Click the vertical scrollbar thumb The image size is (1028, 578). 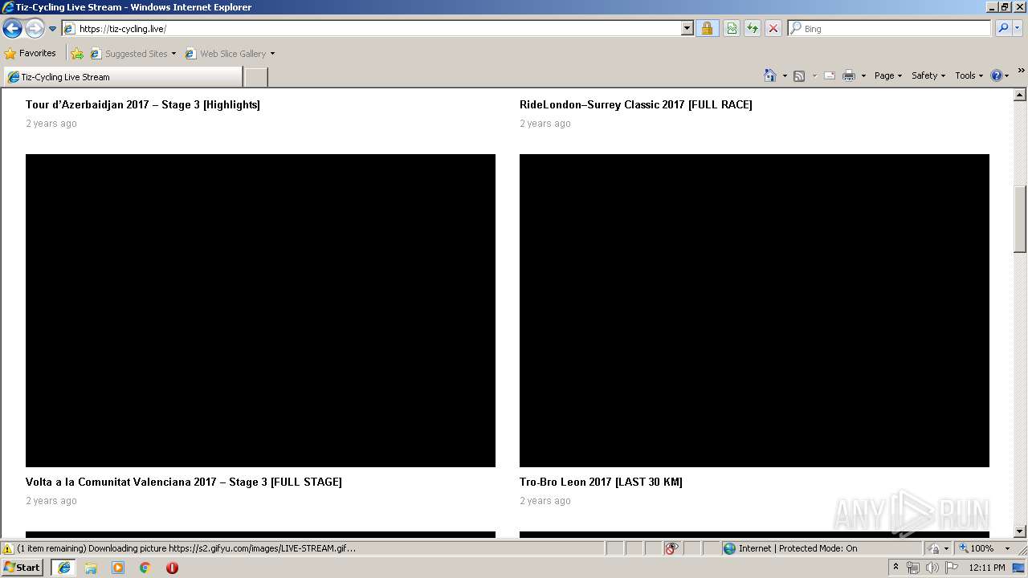[1020, 219]
